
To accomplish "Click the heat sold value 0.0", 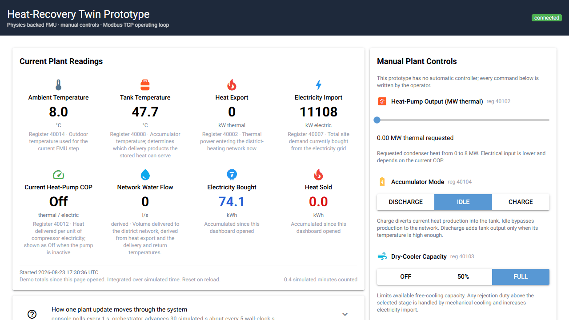I will pyautogui.click(x=318, y=202).
